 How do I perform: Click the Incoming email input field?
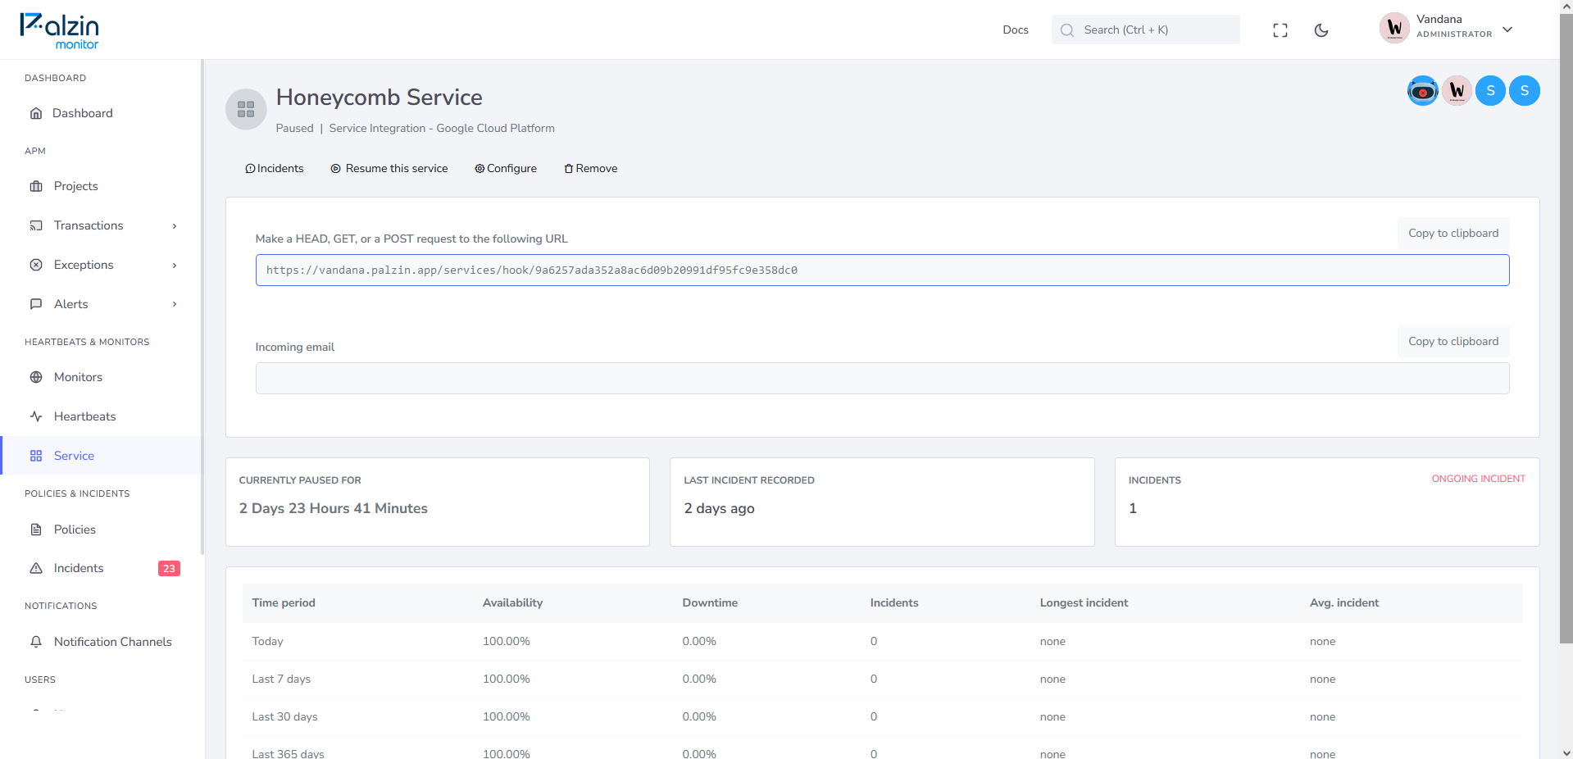882,378
